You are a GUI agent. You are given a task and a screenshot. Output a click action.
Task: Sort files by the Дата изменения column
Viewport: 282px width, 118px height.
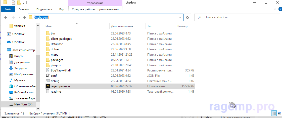click(122, 26)
